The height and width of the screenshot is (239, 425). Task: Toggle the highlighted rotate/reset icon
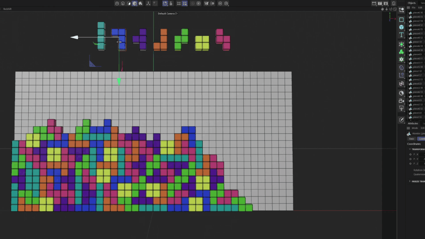[x=165, y=4]
